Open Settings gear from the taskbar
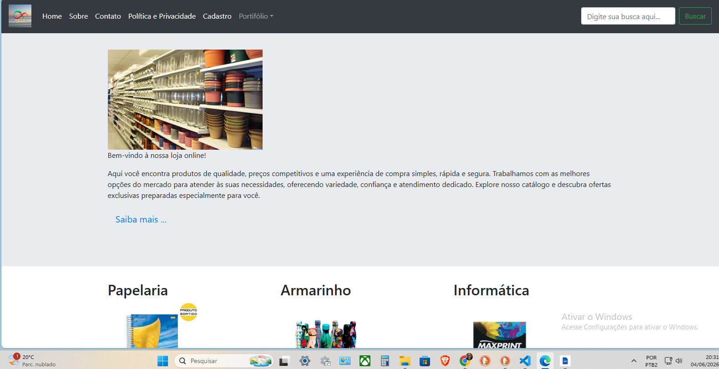The image size is (719, 369). coord(305,361)
